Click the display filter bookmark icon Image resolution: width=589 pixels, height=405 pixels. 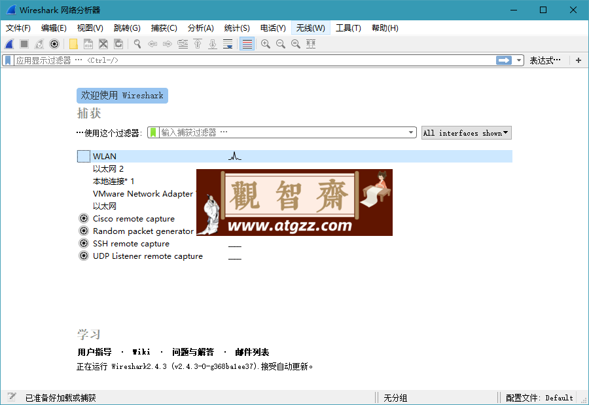pyautogui.click(x=8, y=60)
